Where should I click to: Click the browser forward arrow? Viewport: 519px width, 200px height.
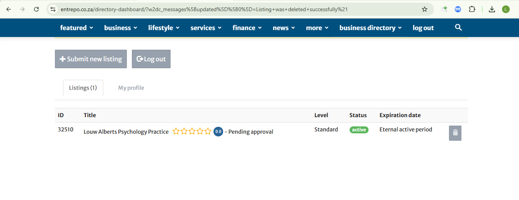[x=22, y=9]
